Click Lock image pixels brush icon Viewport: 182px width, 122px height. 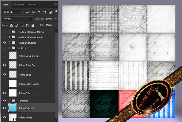[x=17, y=25]
